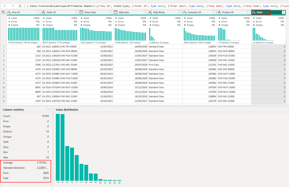Open the fx function icon
This screenshot has height=187, width=289.
[20, 6]
